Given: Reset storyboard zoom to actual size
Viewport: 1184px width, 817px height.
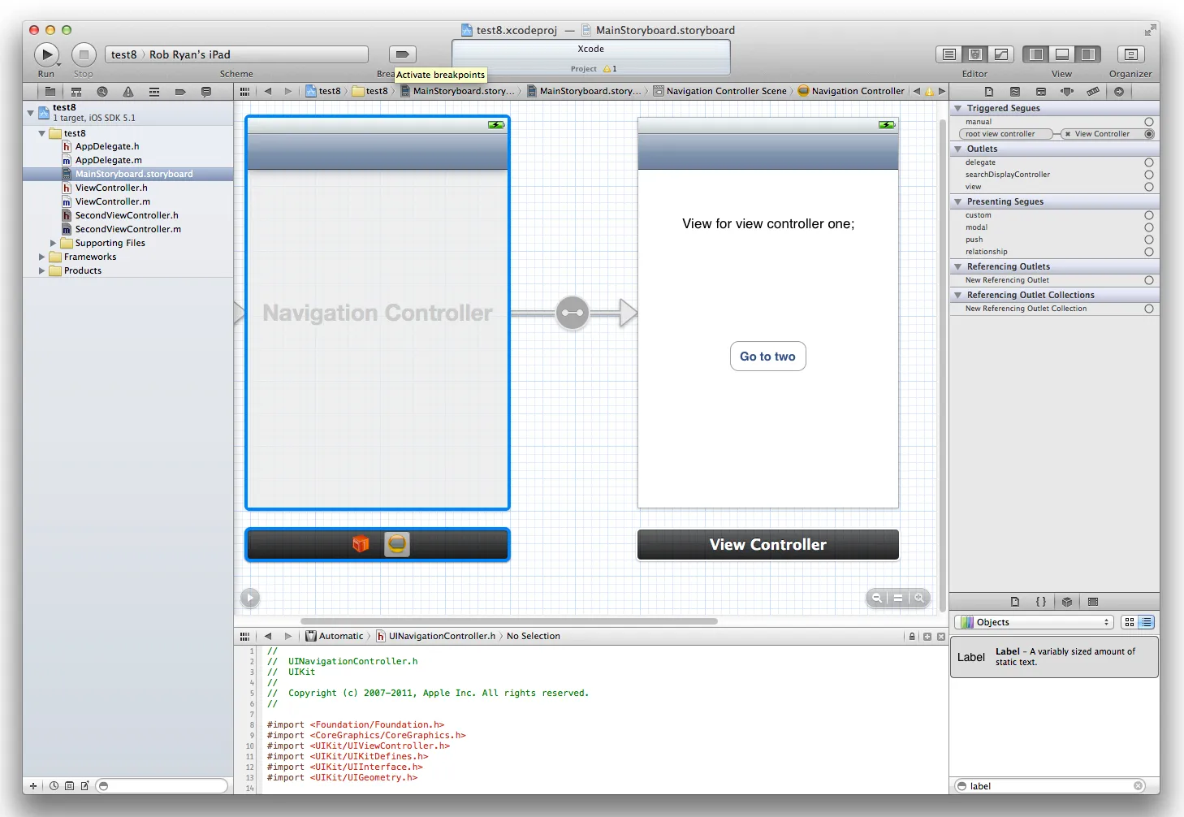Looking at the screenshot, I should tap(898, 598).
